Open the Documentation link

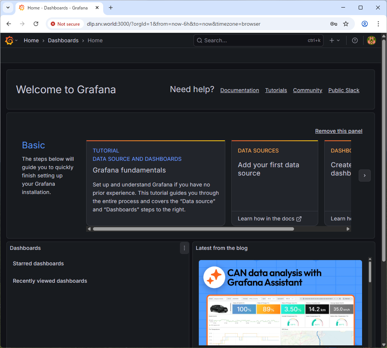[240, 90]
